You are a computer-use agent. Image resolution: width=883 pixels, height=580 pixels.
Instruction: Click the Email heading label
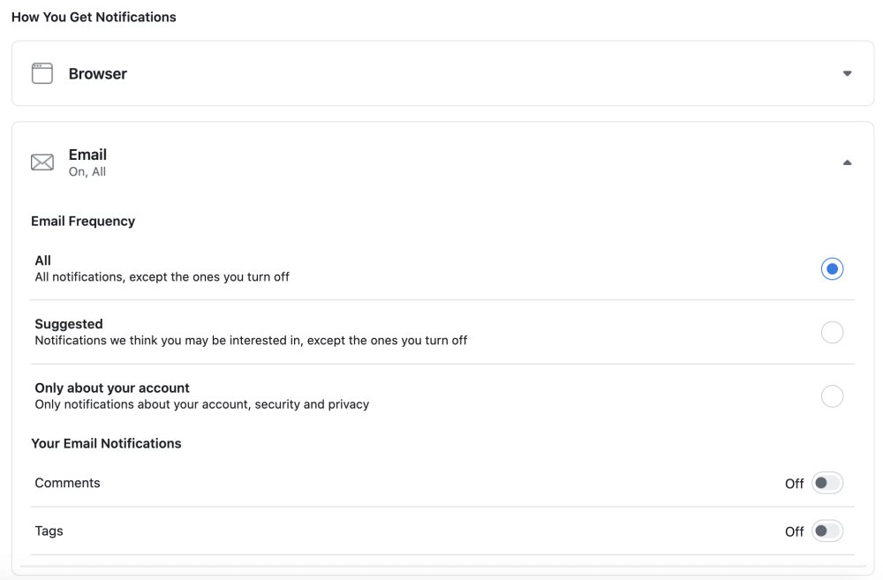[87, 154]
